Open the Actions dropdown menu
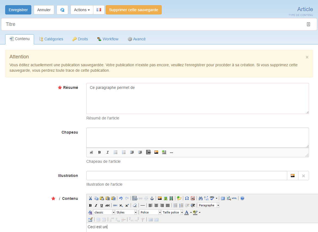 [82, 10]
